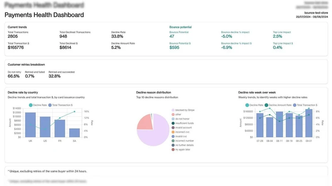This screenshot has height=186, width=332.
Task: Click the Bounce decline % impact $ value -6.9%
Action: (227, 48)
